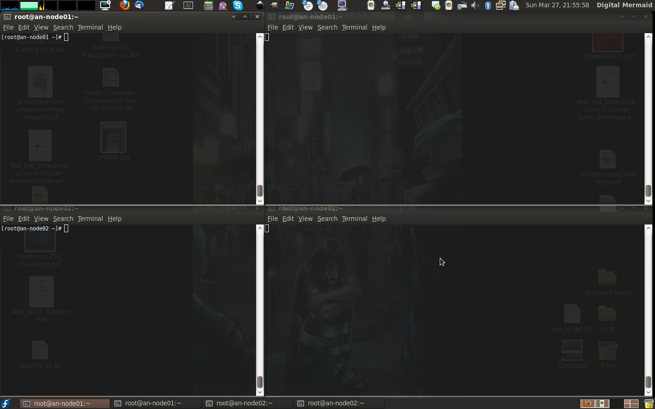
Task: Open Edit menu in the lower-right node02 terminal
Action: coord(288,219)
